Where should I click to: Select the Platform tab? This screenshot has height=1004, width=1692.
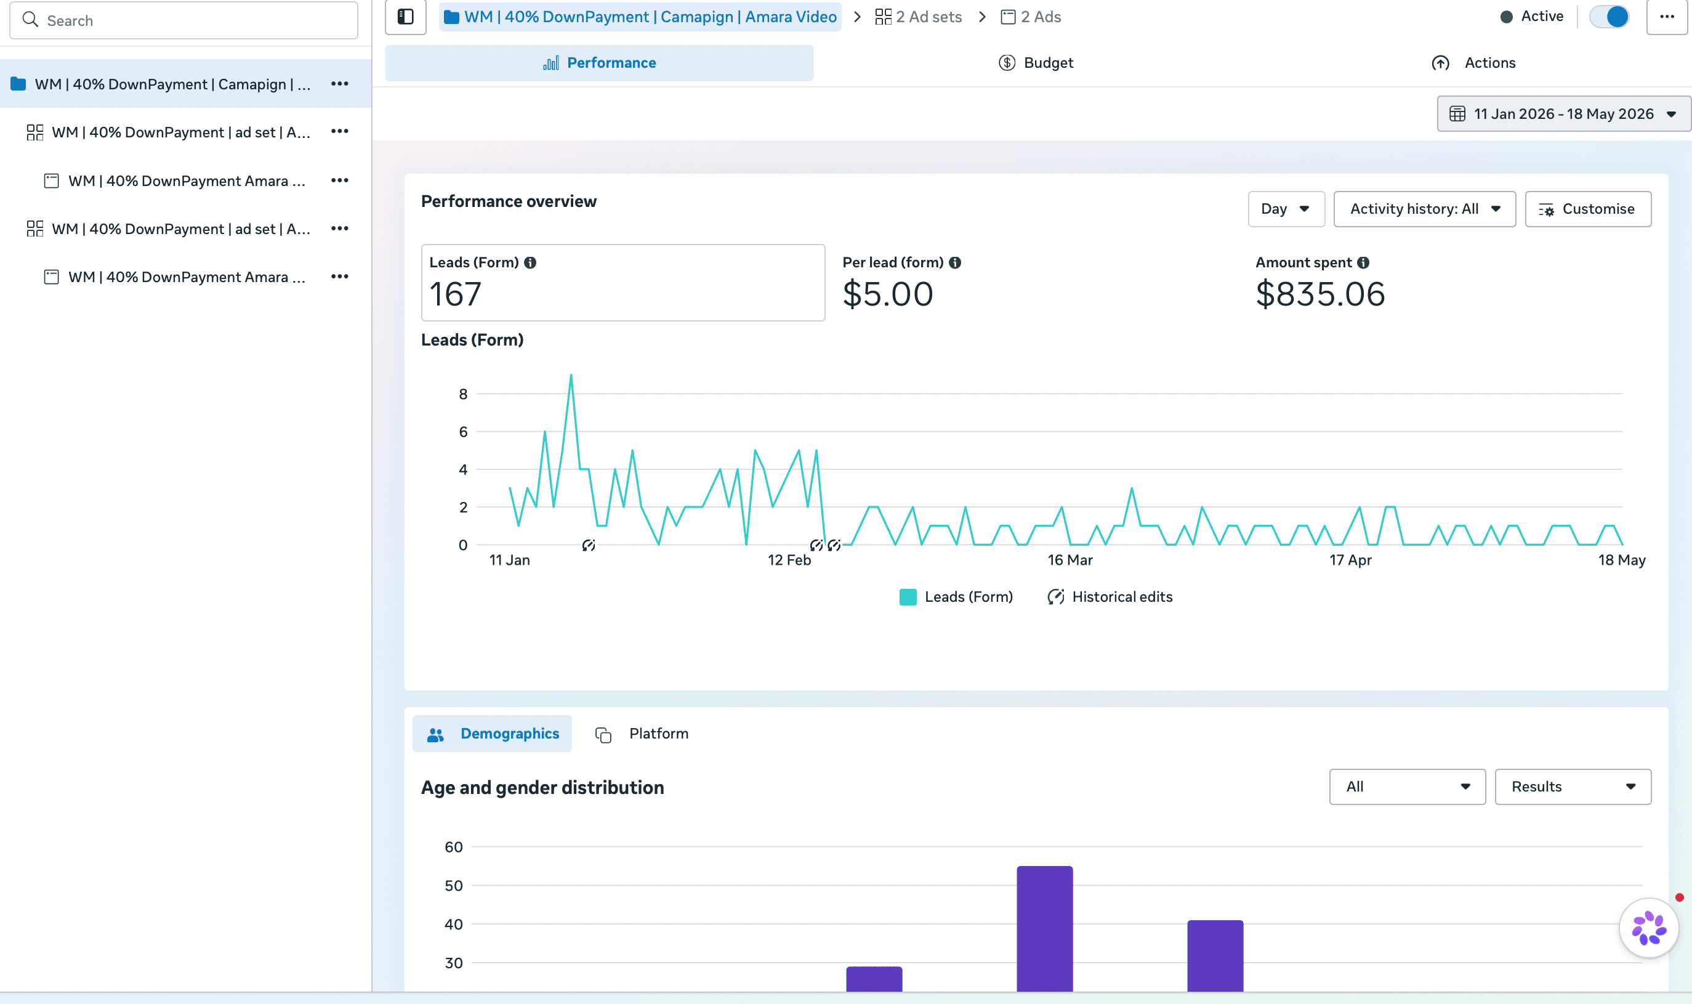(642, 734)
